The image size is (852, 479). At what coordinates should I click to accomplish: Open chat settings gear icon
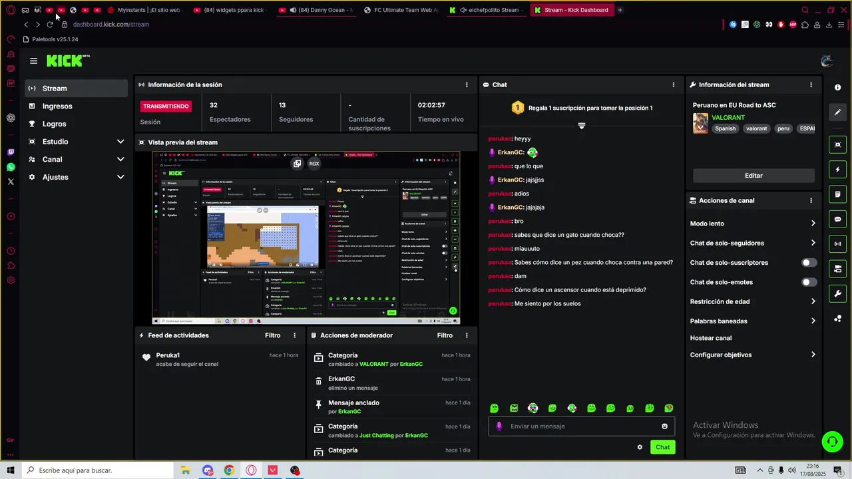point(640,447)
